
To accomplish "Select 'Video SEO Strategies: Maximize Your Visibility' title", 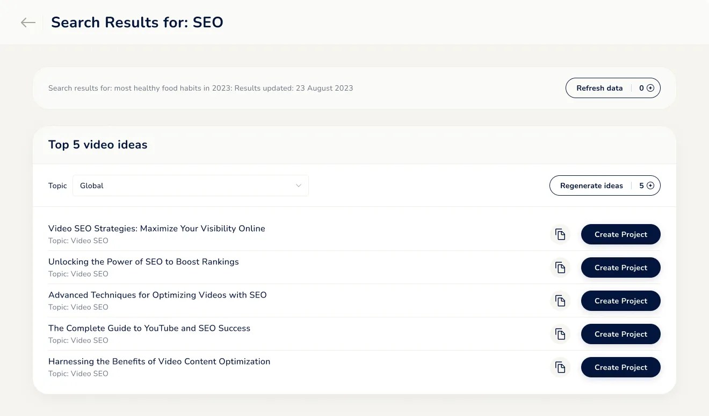I will [x=156, y=228].
